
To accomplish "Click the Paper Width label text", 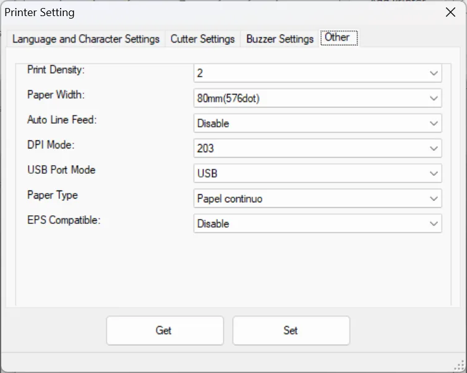I will pyautogui.click(x=56, y=95).
